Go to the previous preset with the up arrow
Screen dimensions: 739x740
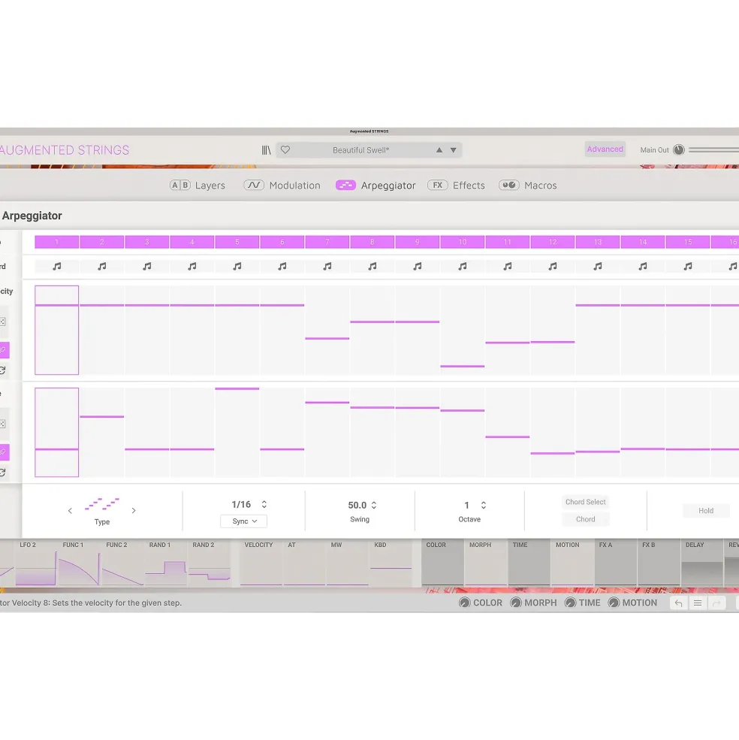pos(439,150)
